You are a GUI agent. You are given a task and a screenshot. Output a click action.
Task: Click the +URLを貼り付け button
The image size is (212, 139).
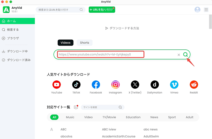click(102, 10)
